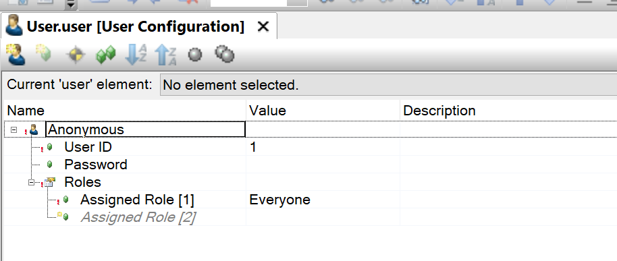Collapse the Roles tree node

click(x=32, y=182)
